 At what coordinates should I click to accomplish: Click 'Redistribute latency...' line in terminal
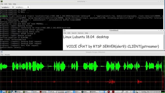12,48
